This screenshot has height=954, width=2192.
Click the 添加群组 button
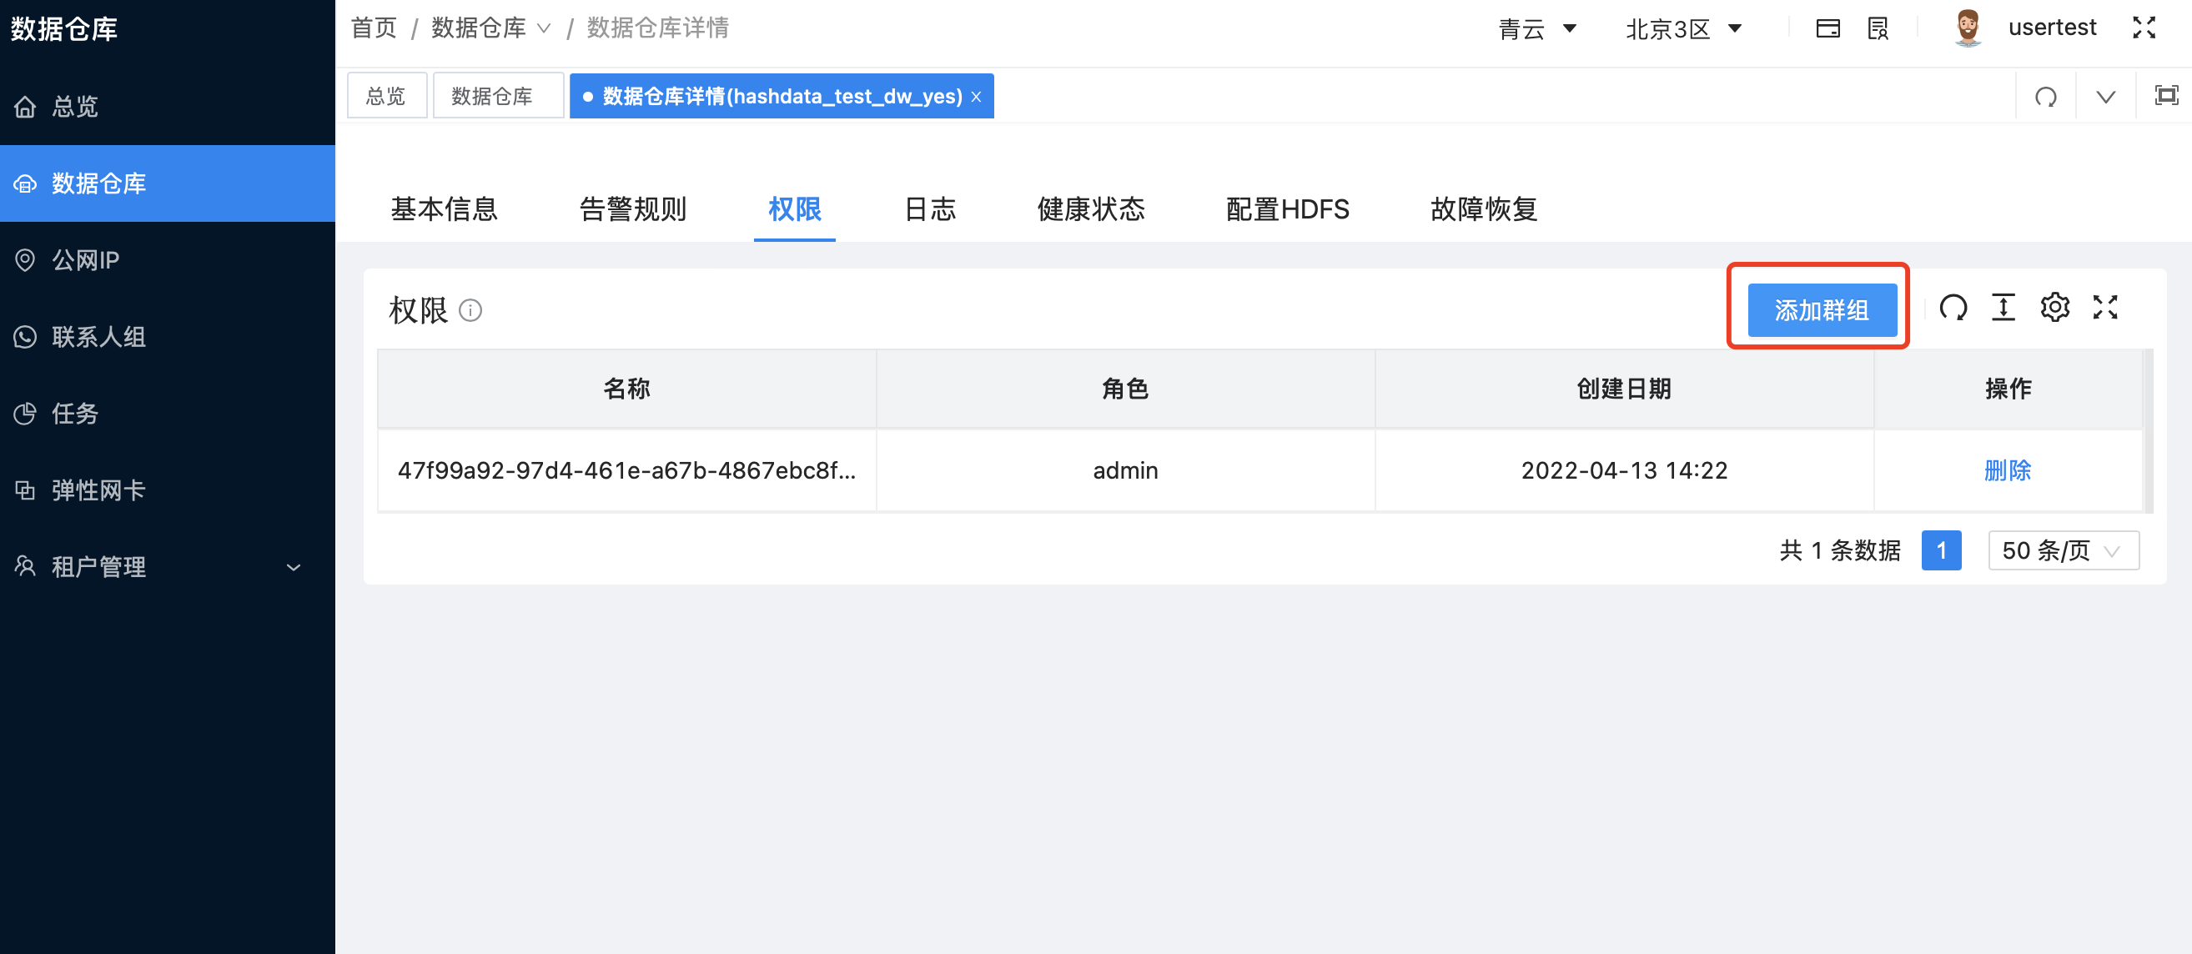(1821, 309)
